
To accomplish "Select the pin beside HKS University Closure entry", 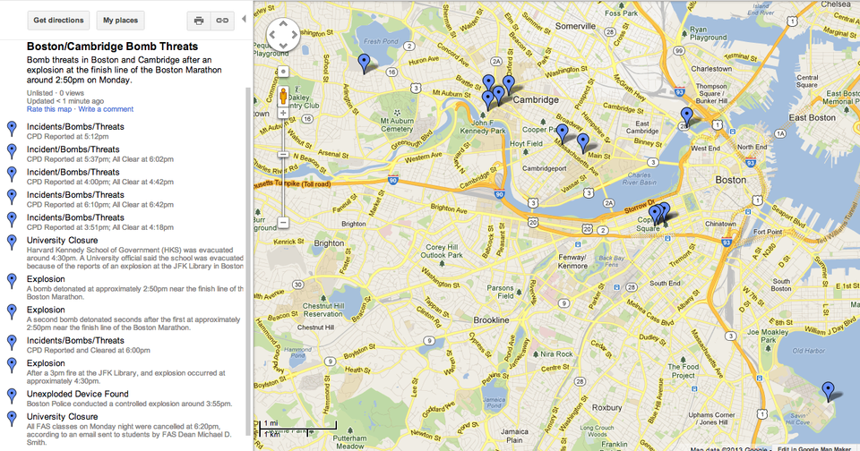I will pos(12,243).
